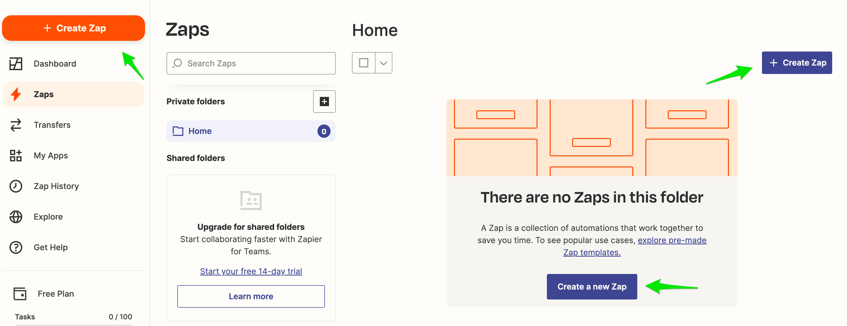Click the Free Plan wallet icon
This screenshot has width=847, height=326.
pyautogui.click(x=20, y=294)
